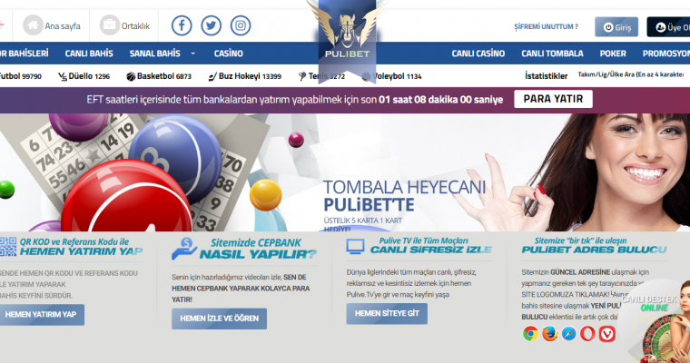Click the Opera browser icon
690x363 pixels.
(x=587, y=334)
